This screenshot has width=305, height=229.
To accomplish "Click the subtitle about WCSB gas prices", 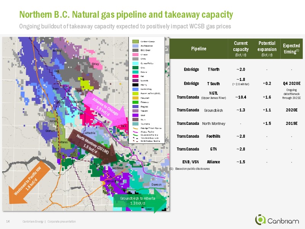I will pos(125,26).
